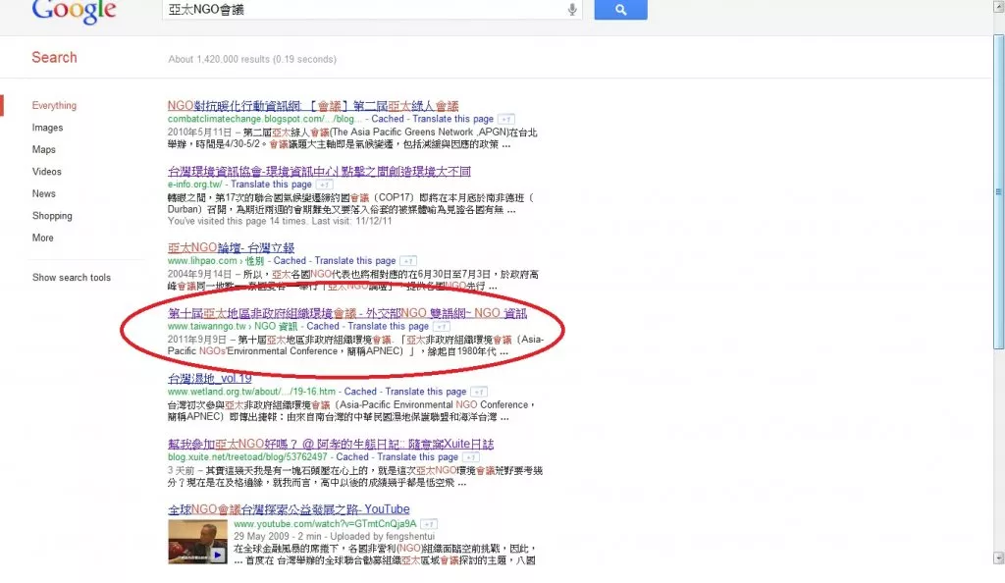This screenshot has height=583, width=1005.
Task: Translate the e-info.org.tw result page
Action: [271, 185]
